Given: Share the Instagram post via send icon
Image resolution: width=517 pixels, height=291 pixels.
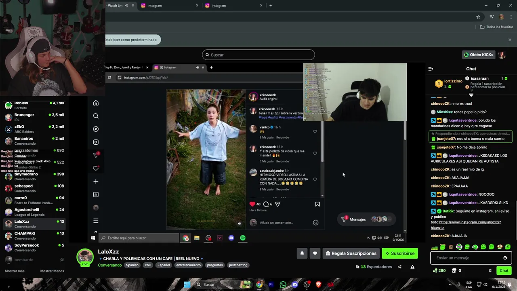Looking at the screenshot, I should point(277,204).
